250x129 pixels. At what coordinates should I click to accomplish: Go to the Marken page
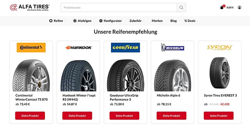(157, 21)
